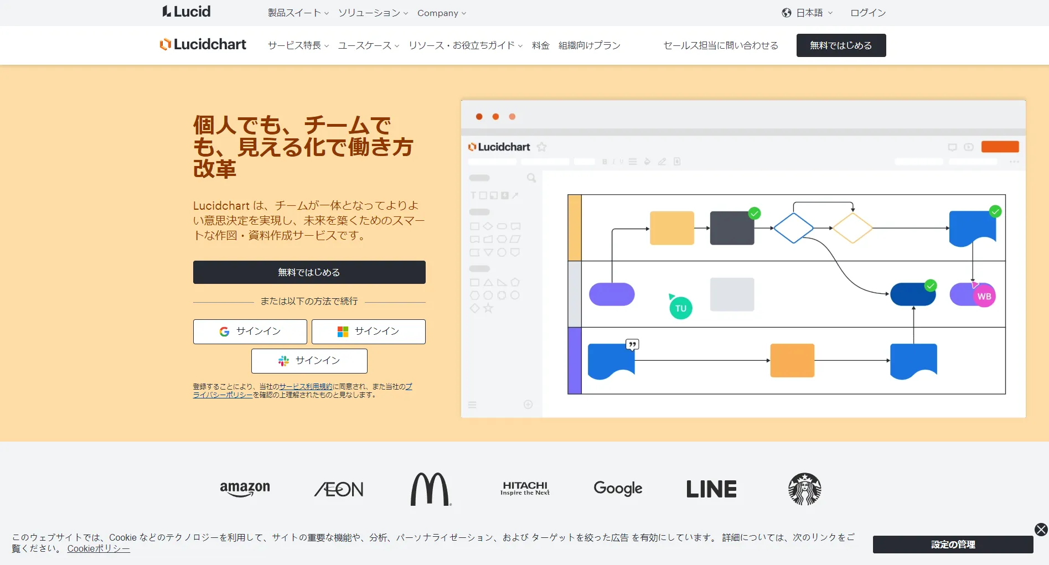Open the Cookieポリシー link
Image resolution: width=1049 pixels, height=565 pixels.
pyautogui.click(x=99, y=548)
